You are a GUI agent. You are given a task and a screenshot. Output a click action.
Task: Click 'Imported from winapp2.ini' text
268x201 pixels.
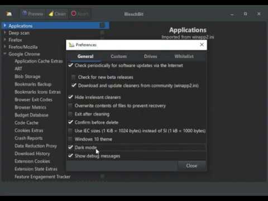pyautogui.click(x=188, y=37)
